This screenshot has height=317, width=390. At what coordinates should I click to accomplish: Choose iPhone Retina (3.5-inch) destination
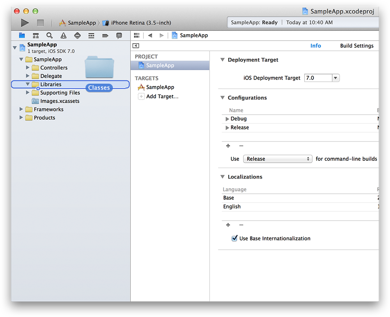(137, 23)
